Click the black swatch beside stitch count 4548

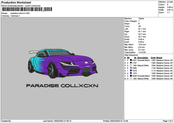point(131,76)
